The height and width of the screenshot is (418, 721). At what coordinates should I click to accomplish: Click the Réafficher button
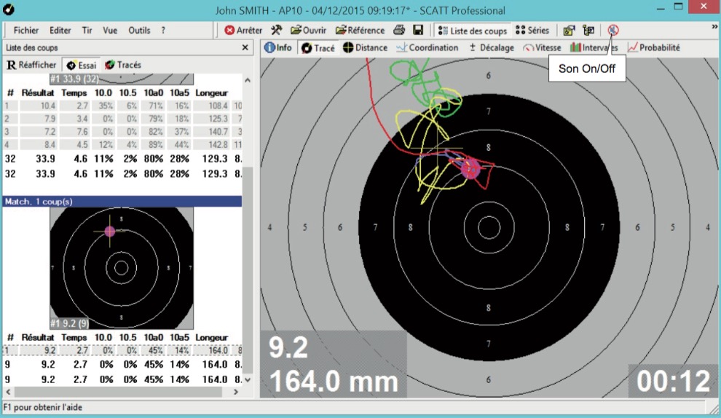pos(31,65)
